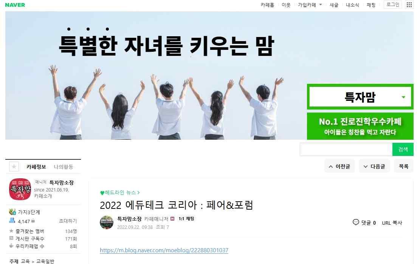The image size is (417, 264).
Task: Click the 가지3단계 cafe rank icon
Action: (12, 212)
